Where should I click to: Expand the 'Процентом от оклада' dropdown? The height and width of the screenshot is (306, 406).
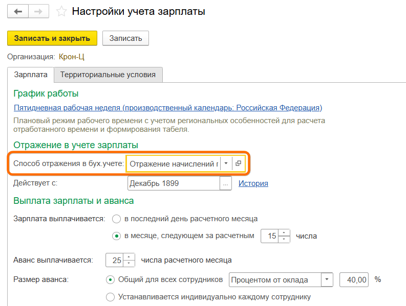pyautogui.click(x=327, y=279)
